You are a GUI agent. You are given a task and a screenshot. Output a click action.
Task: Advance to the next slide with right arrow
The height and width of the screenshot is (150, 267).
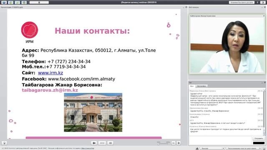pos(110,143)
